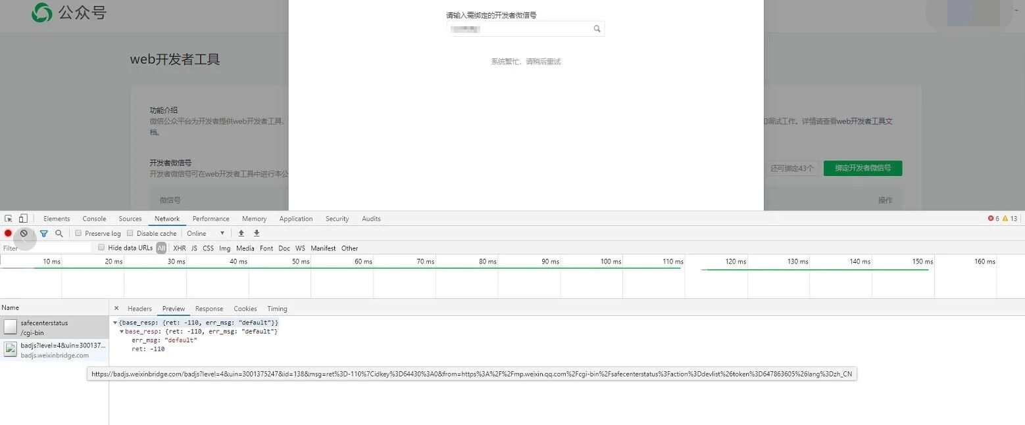The image size is (1025, 425).
Task: View the Response tab
Action: pyautogui.click(x=209, y=309)
